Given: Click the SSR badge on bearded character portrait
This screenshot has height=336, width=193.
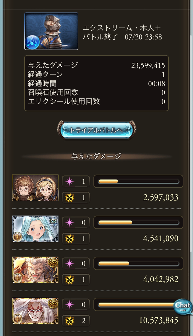Looking at the screenshot, I should 53,262.
